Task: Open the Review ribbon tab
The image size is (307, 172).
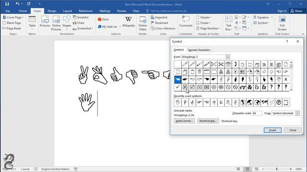Action: [121, 11]
